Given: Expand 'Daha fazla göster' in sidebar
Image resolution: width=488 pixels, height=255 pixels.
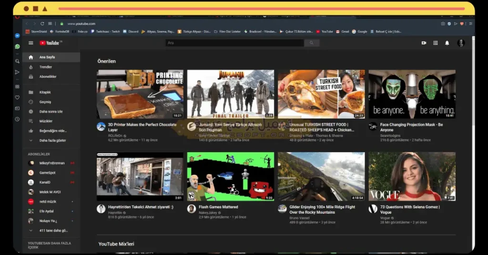Looking at the screenshot, I should pyautogui.click(x=52, y=140).
